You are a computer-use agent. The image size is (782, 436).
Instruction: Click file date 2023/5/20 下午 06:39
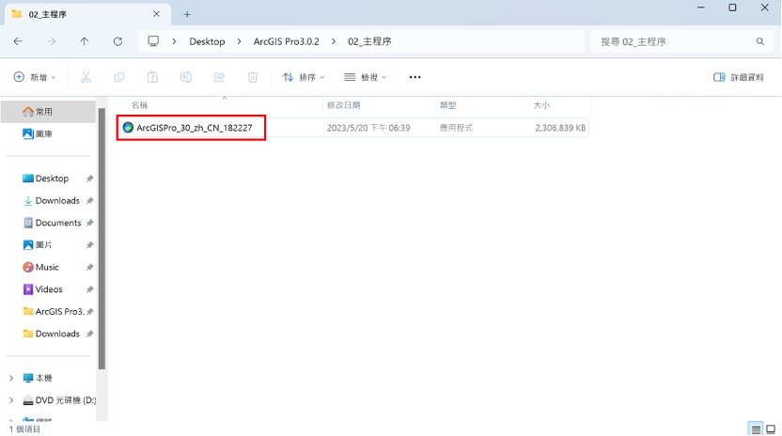pos(368,128)
